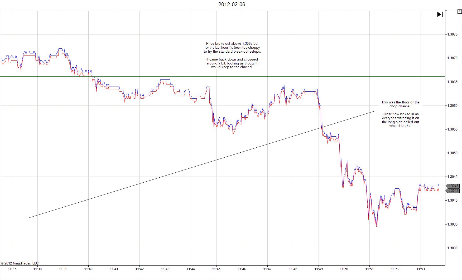The height and width of the screenshot is (280, 462).
Task: Click the 11:53 time axis label
Action: [421, 269]
